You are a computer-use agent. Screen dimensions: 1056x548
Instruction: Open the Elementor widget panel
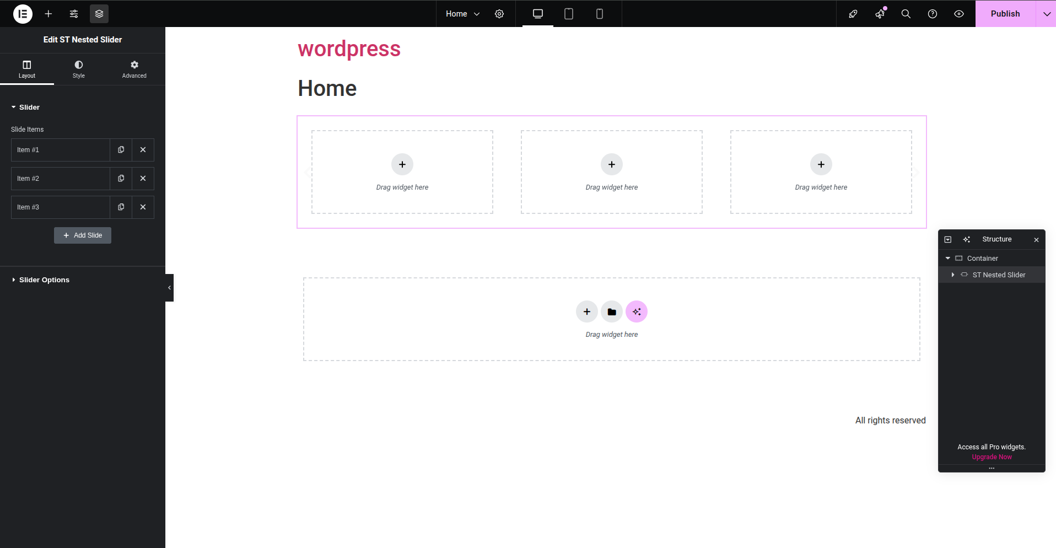click(x=49, y=14)
